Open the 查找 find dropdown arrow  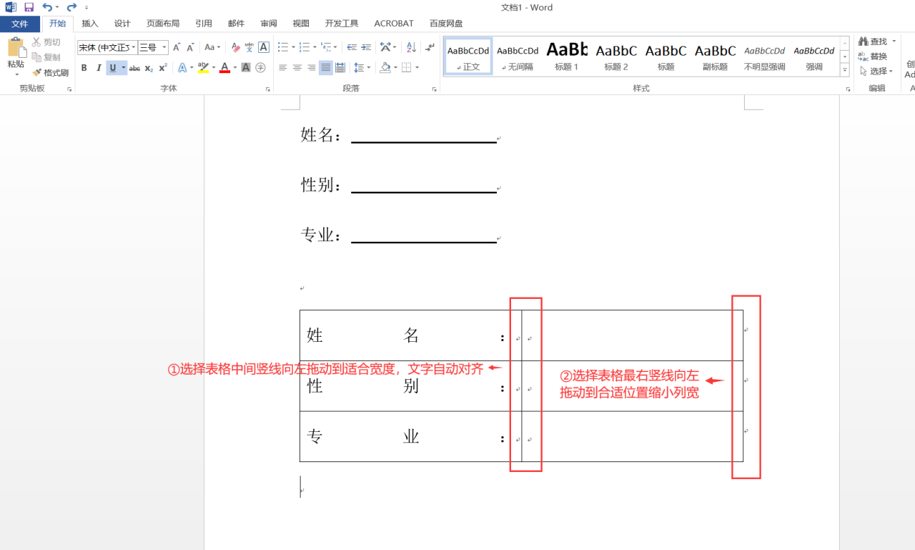894,41
